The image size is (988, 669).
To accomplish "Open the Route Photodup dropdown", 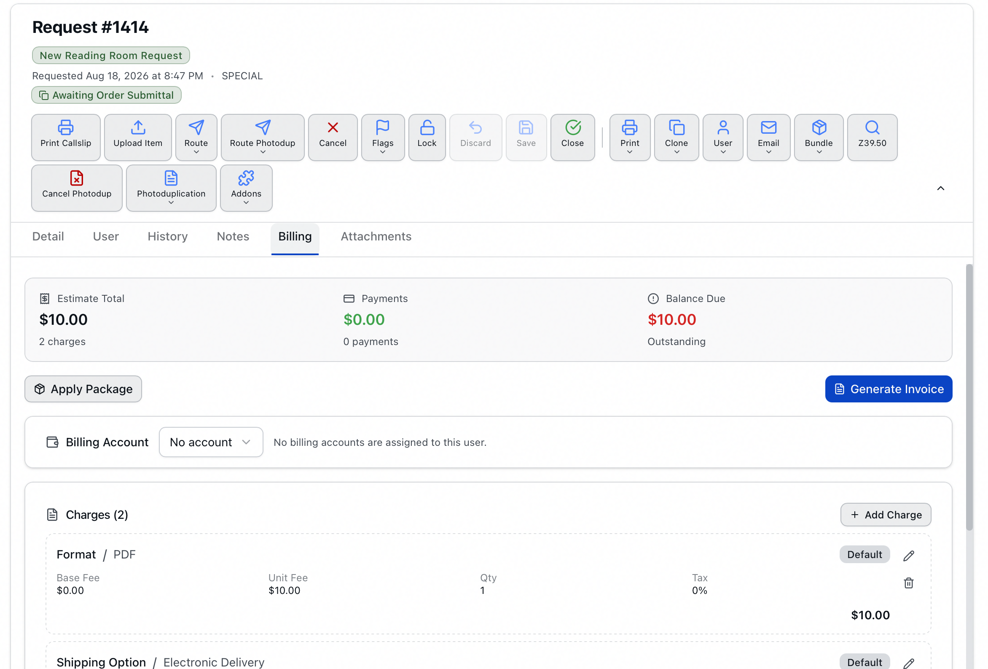I will (262, 137).
